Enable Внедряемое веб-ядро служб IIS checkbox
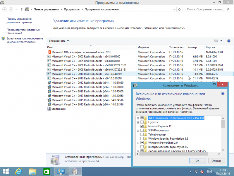The width and height of the screenshot is (234, 176). tap(142, 147)
